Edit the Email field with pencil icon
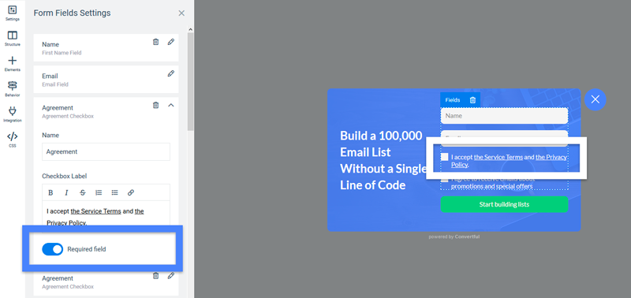 point(171,73)
